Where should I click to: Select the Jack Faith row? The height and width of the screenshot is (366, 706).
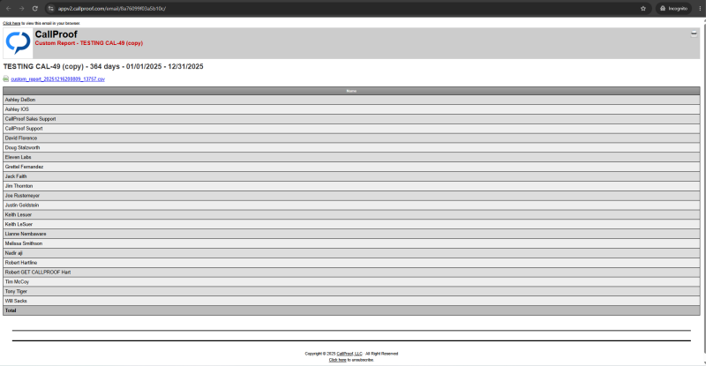[351, 176]
